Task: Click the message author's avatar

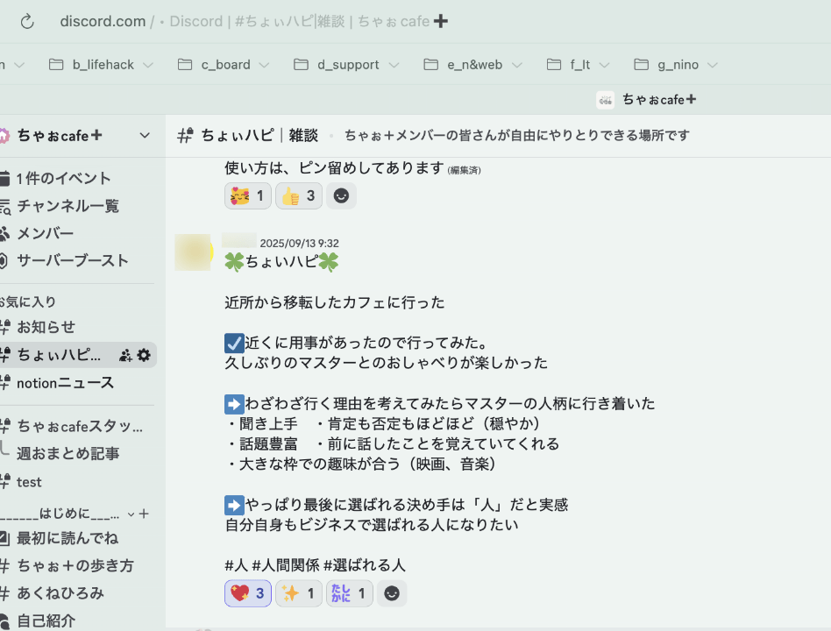Action: 193,252
